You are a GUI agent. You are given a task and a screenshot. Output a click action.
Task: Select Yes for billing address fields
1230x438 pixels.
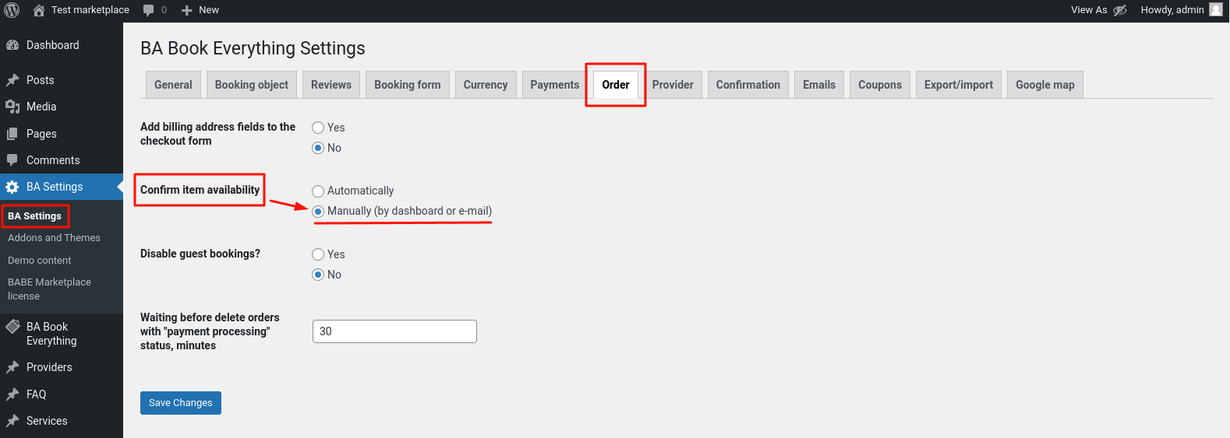pos(318,128)
